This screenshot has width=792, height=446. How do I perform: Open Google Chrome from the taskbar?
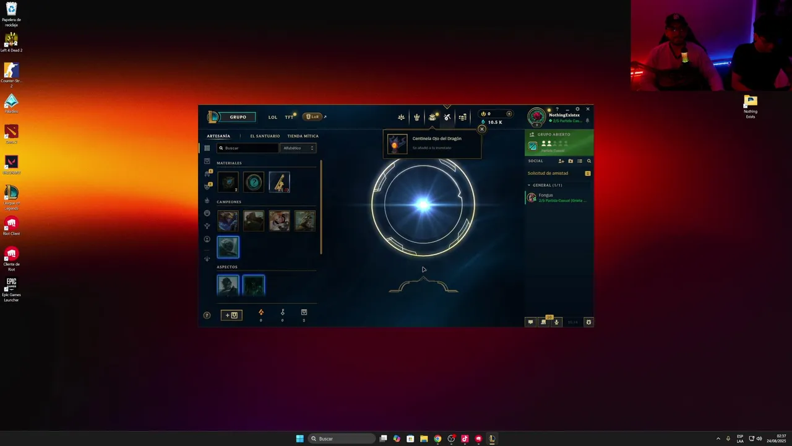437,439
